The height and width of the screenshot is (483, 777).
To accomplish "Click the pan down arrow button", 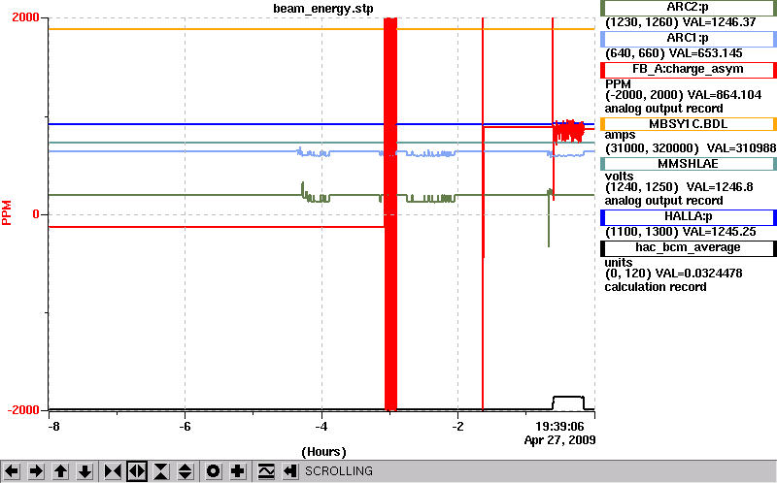I will pyautogui.click(x=84, y=471).
